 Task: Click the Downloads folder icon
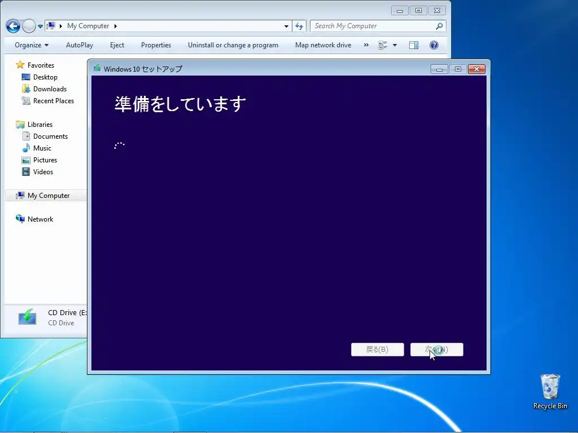pos(26,89)
